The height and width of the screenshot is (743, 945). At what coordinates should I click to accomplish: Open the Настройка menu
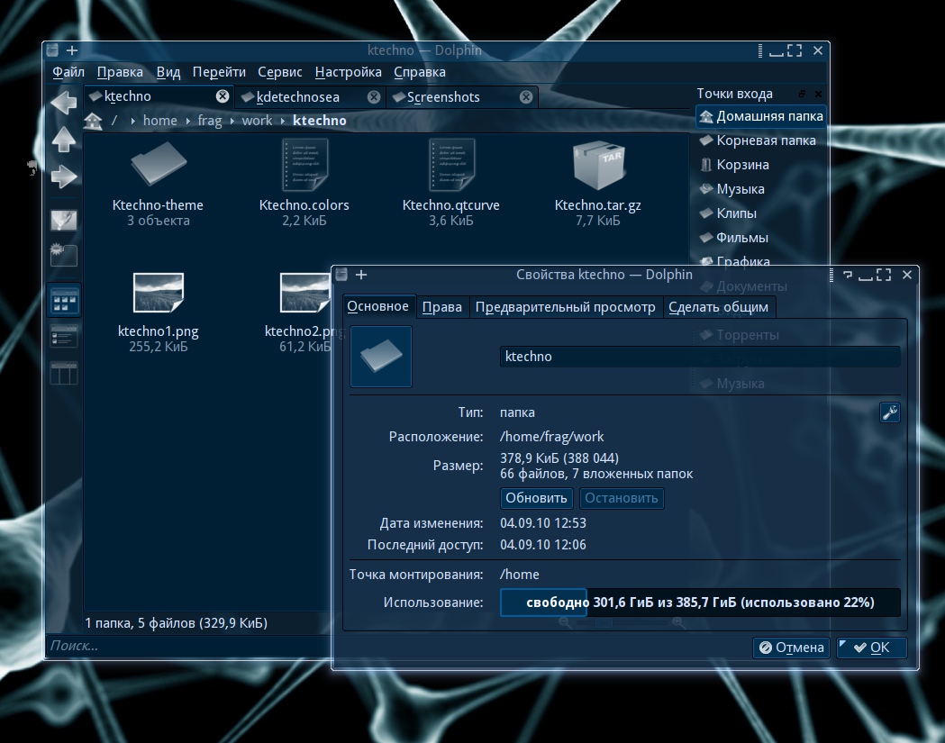pyautogui.click(x=348, y=72)
